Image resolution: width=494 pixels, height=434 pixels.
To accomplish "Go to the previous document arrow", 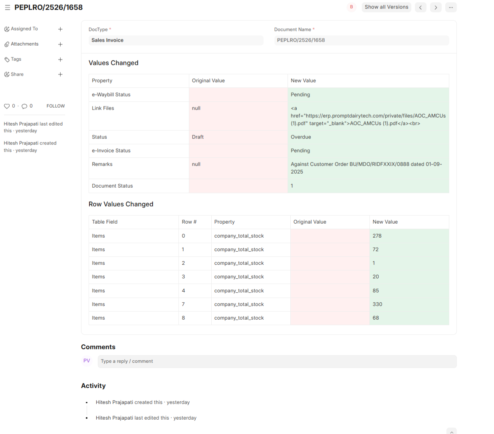I will click(x=421, y=7).
